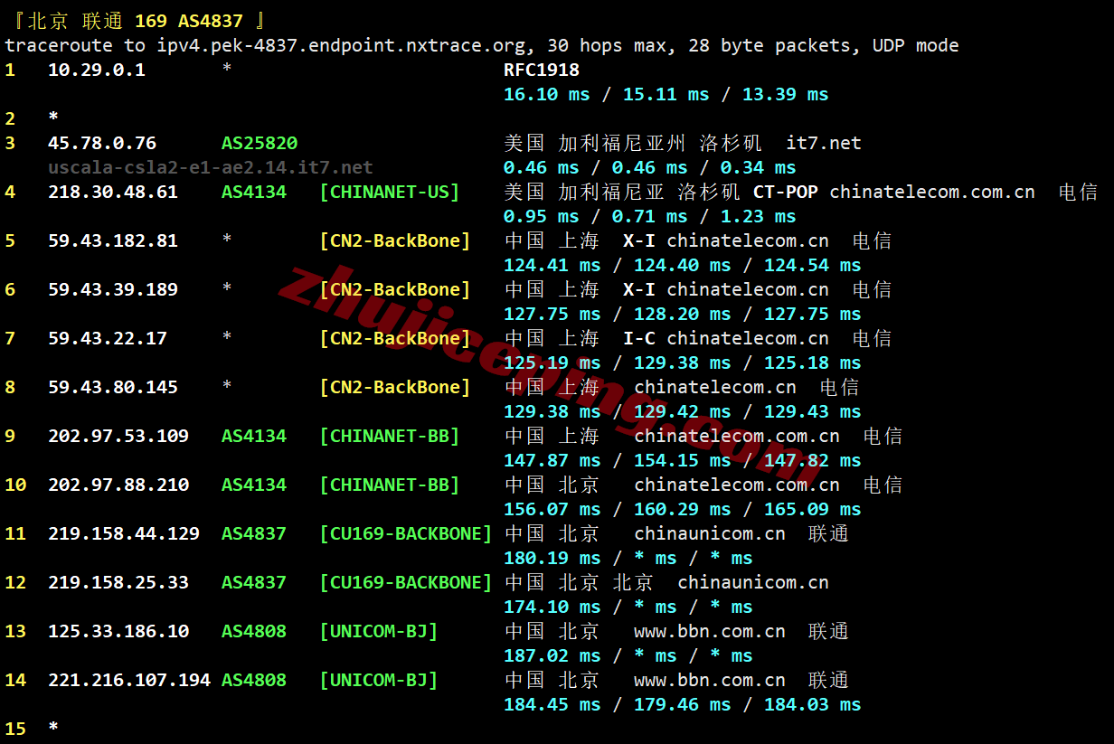Select IP 59.43.39.189 on hop 6

113,289
